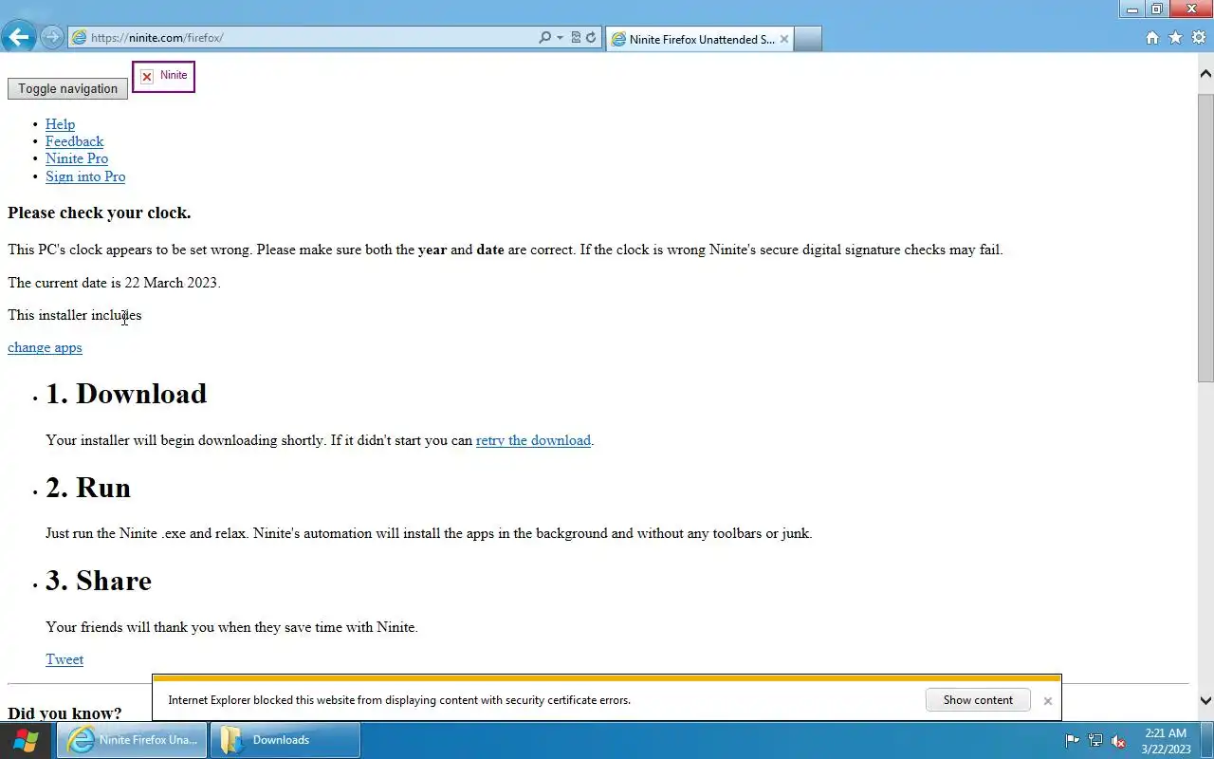Click the broken Ninite logo image
This screenshot has width=1214, height=759.
pyautogui.click(x=163, y=77)
